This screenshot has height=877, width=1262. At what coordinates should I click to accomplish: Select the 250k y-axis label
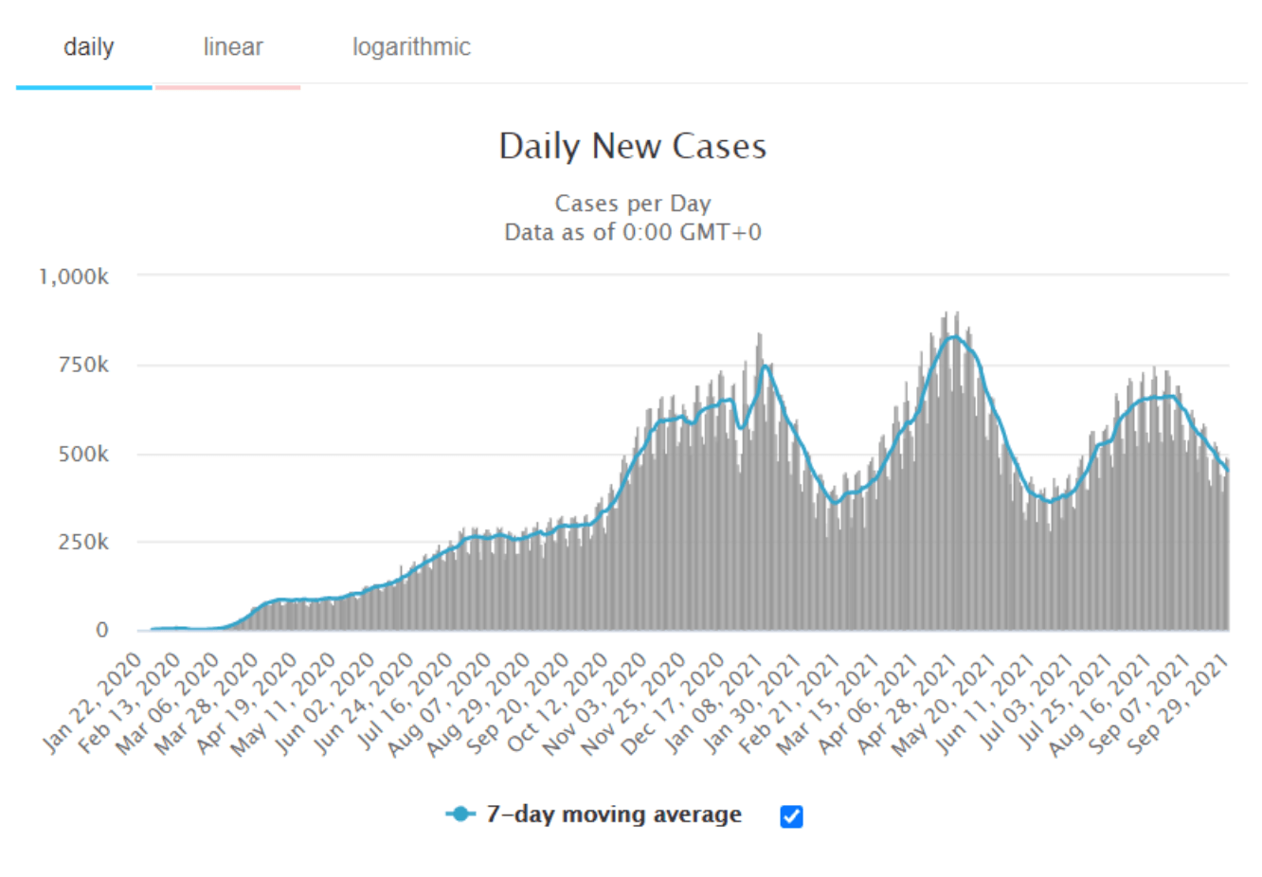(x=83, y=543)
